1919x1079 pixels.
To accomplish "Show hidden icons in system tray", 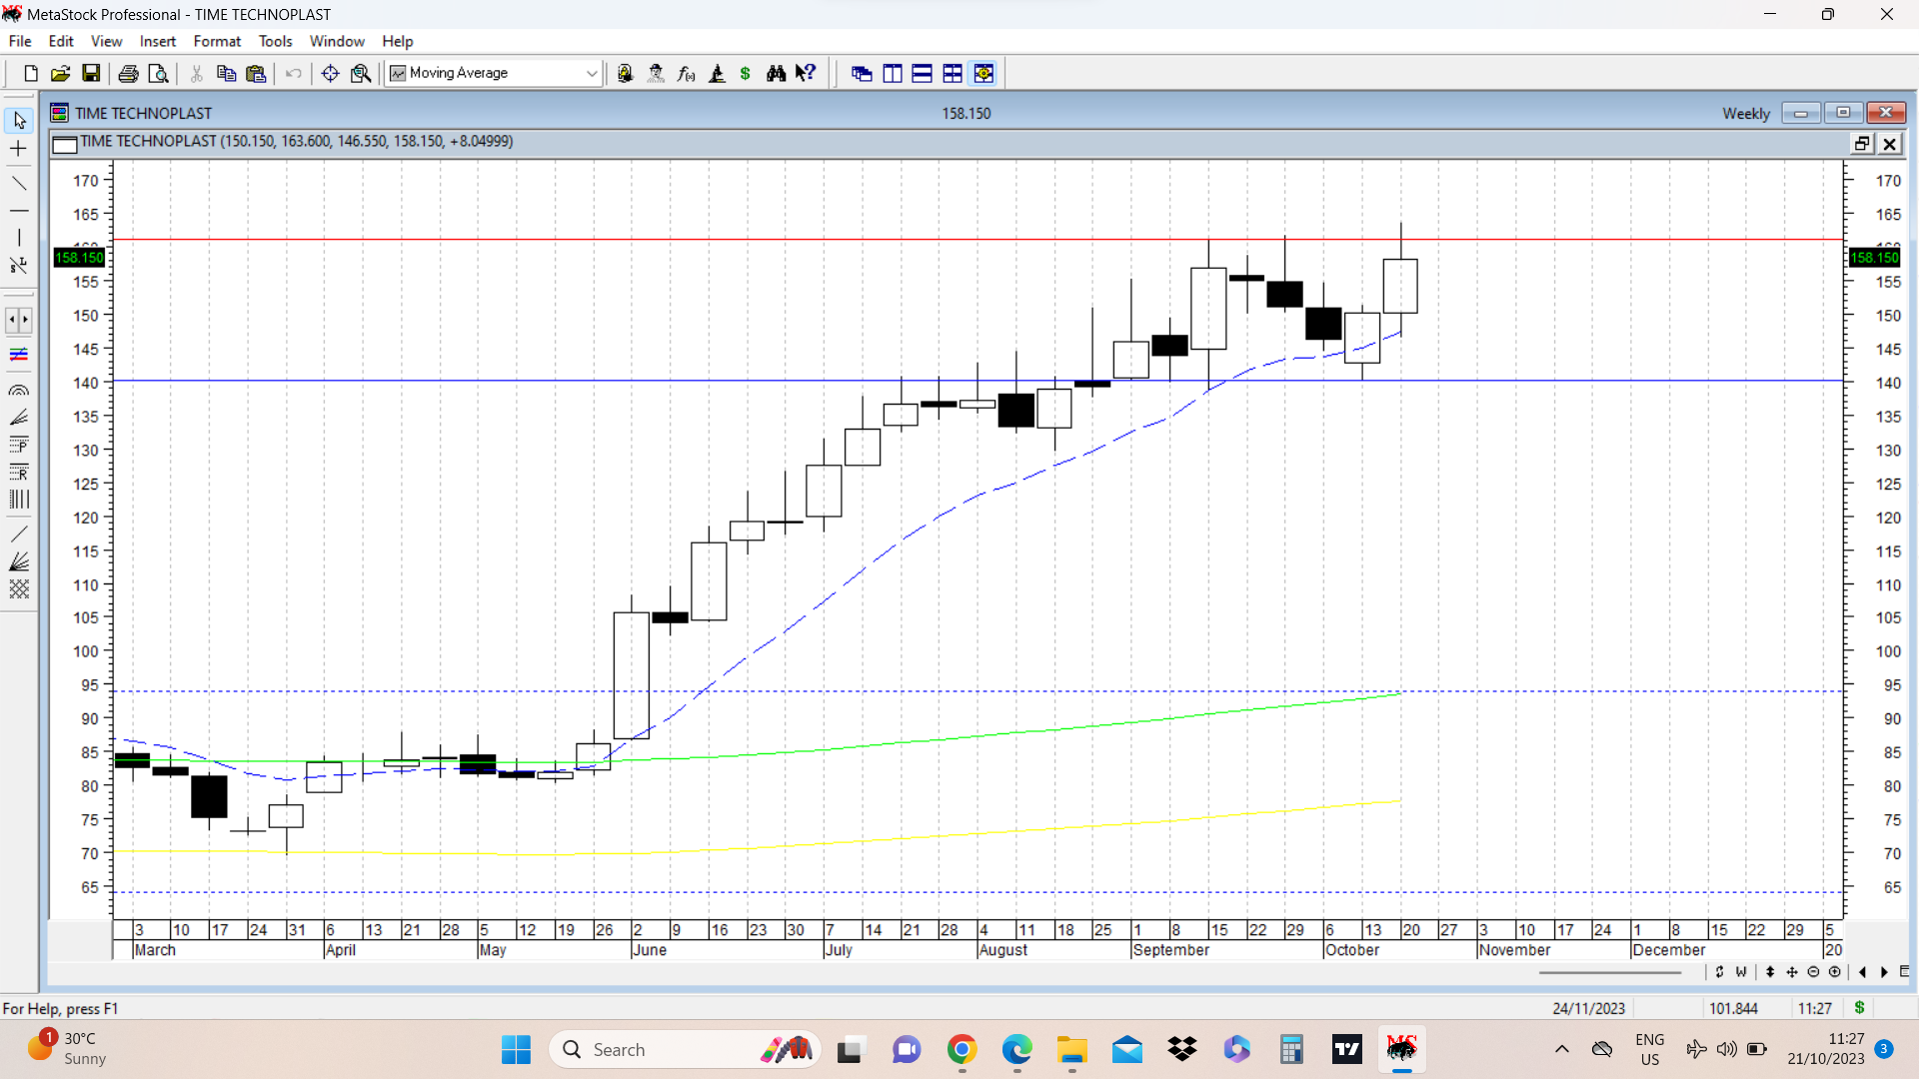I will 1561,1049.
